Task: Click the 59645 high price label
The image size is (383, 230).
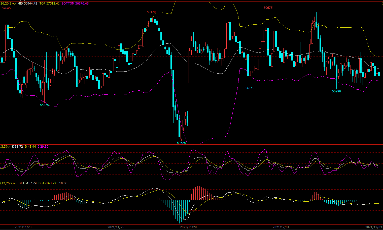Action: coord(6,8)
